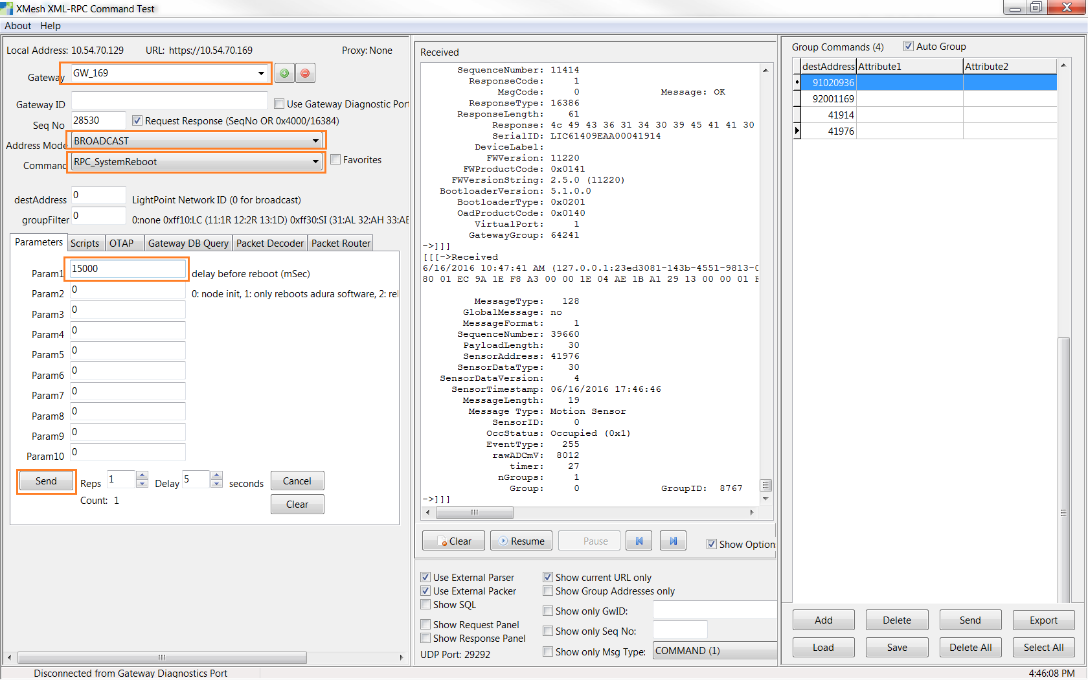The height and width of the screenshot is (680, 1088).
Task: Click Delete in Group Commands
Action: 897,620
